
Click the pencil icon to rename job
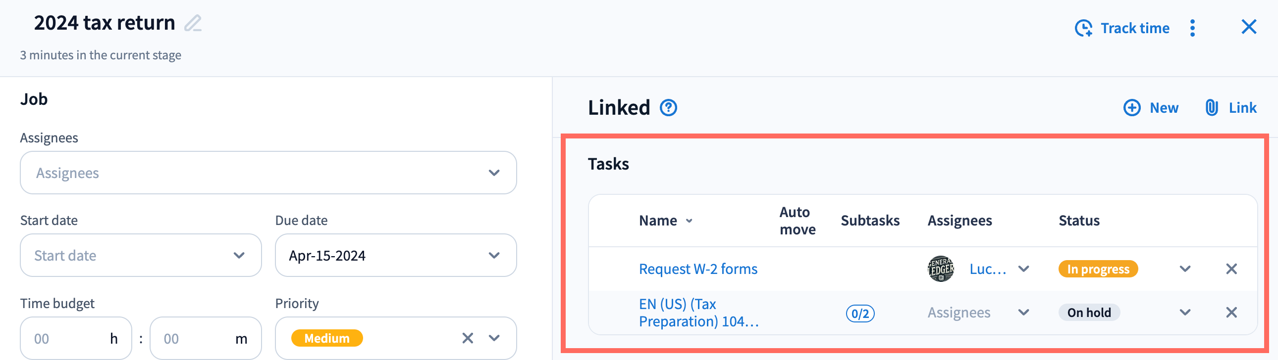coord(193,23)
